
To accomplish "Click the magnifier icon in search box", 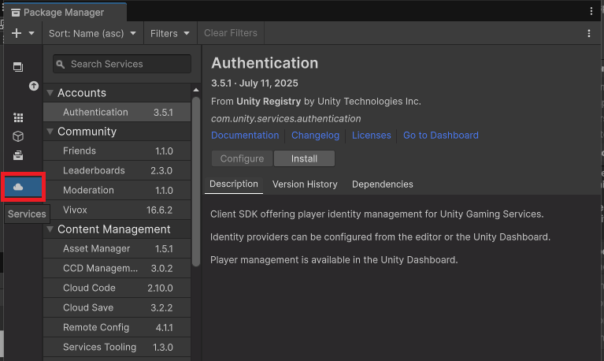I will coord(61,64).
